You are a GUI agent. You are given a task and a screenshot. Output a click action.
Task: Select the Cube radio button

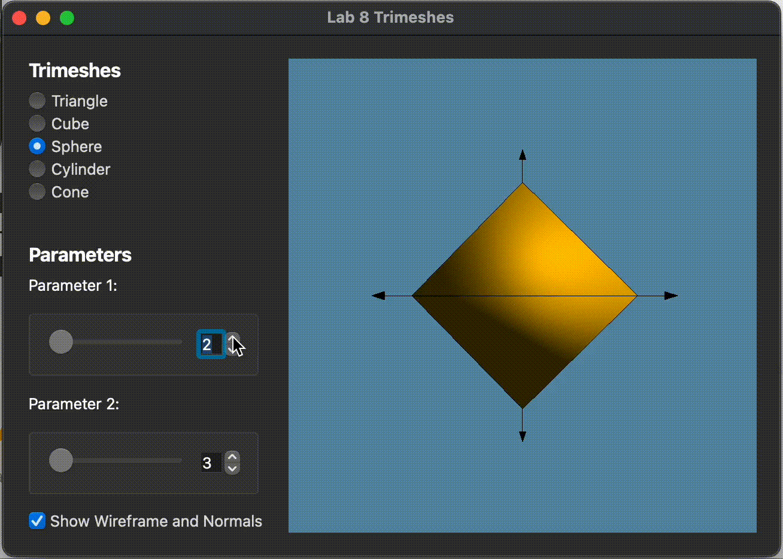point(37,123)
